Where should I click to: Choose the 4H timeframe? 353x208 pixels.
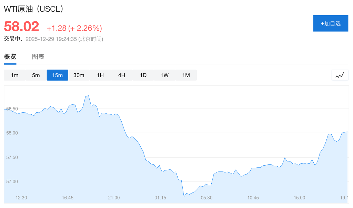pos(122,75)
